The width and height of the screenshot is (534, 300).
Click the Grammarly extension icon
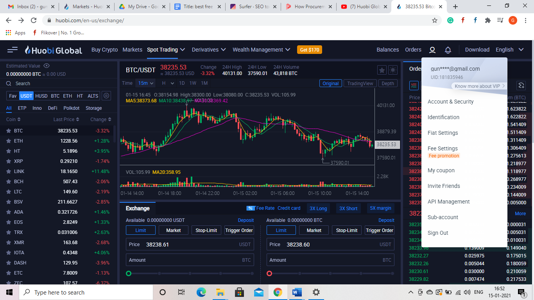[450, 20]
